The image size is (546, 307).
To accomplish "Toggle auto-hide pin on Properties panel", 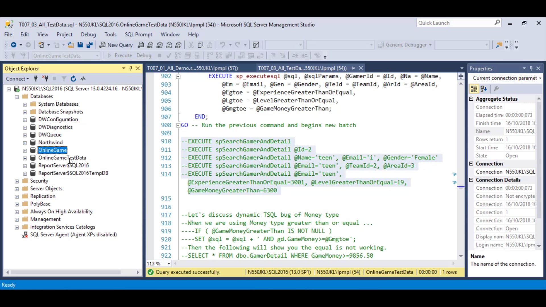I will 531,68.
